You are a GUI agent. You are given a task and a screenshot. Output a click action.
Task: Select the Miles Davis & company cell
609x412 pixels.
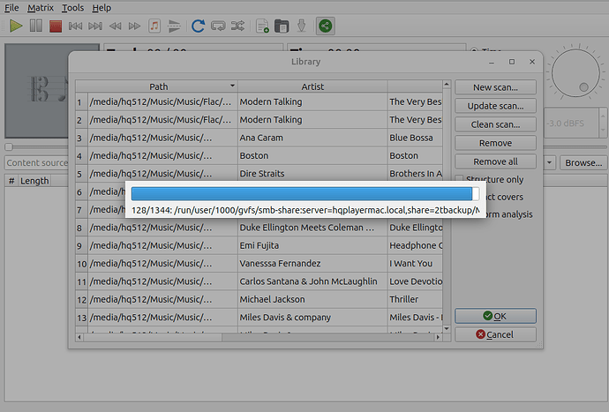(x=312, y=318)
